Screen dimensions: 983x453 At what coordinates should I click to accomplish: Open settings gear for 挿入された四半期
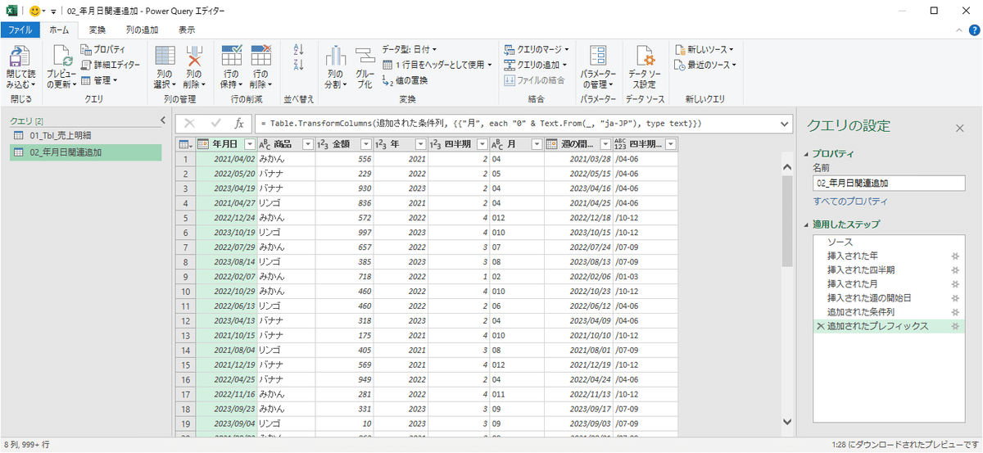coord(954,270)
